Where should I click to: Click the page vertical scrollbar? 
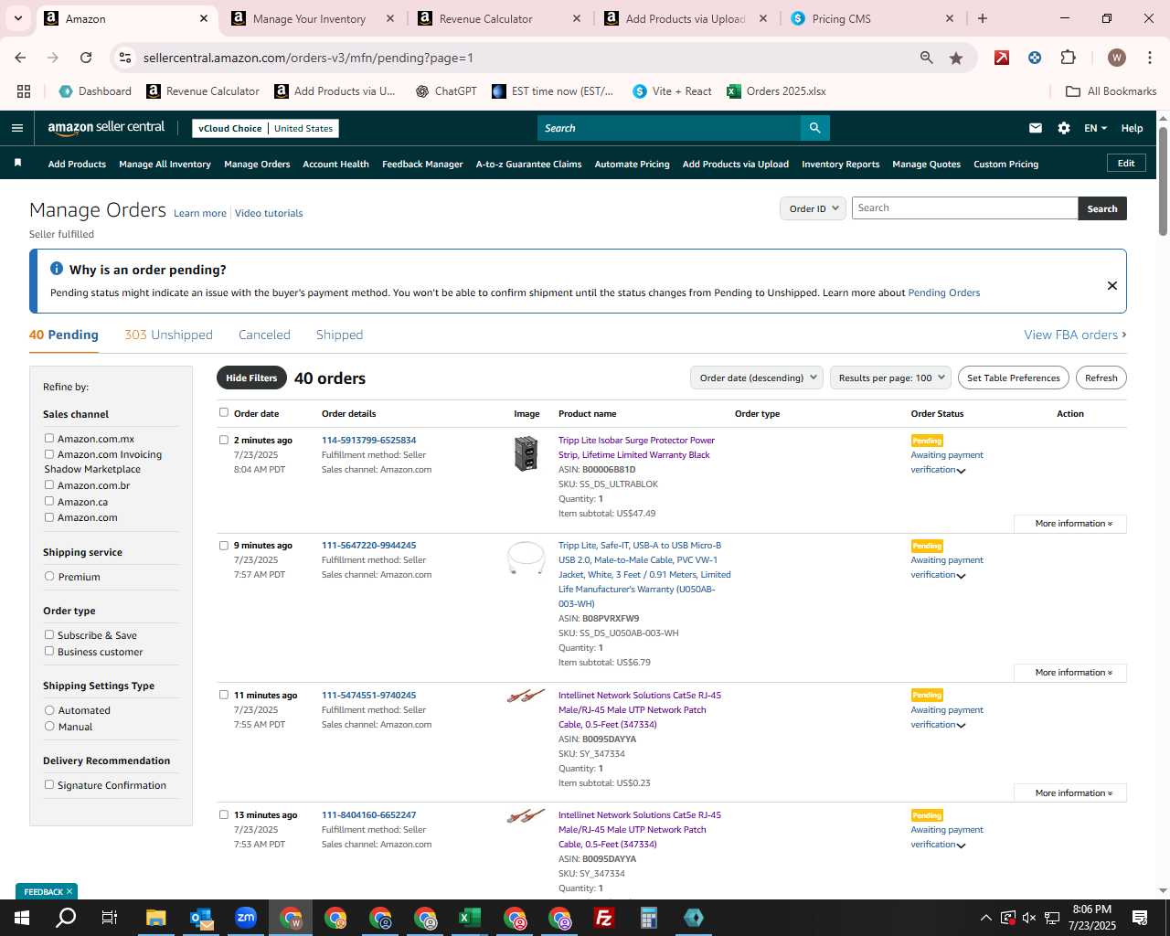pyautogui.click(x=1163, y=181)
